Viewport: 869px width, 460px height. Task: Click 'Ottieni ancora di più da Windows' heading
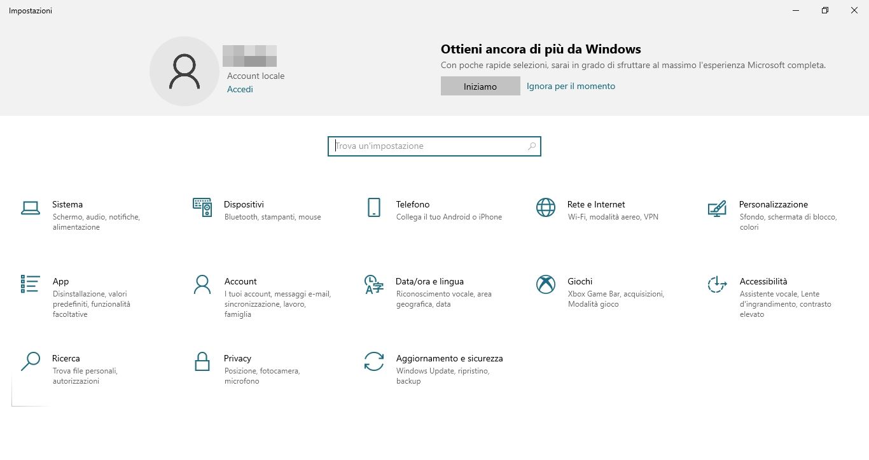541,49
